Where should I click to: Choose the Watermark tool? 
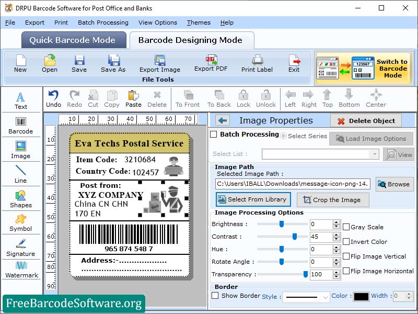coord(21,270)
